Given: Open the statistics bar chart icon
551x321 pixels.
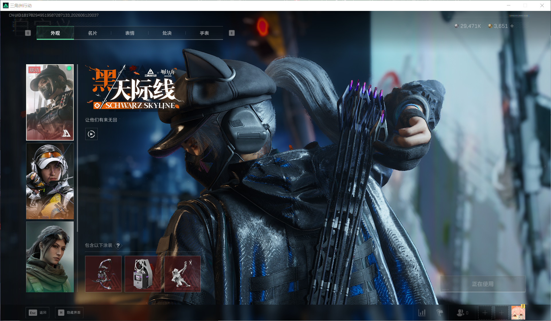Looking at the screenshot, I should pyautogui.click(x=422, y=312).
